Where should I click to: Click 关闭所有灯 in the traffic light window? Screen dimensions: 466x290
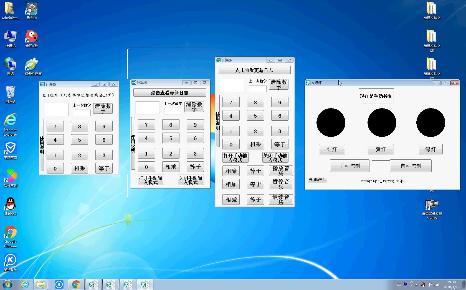pyautogui.click(x=317, y=179)
